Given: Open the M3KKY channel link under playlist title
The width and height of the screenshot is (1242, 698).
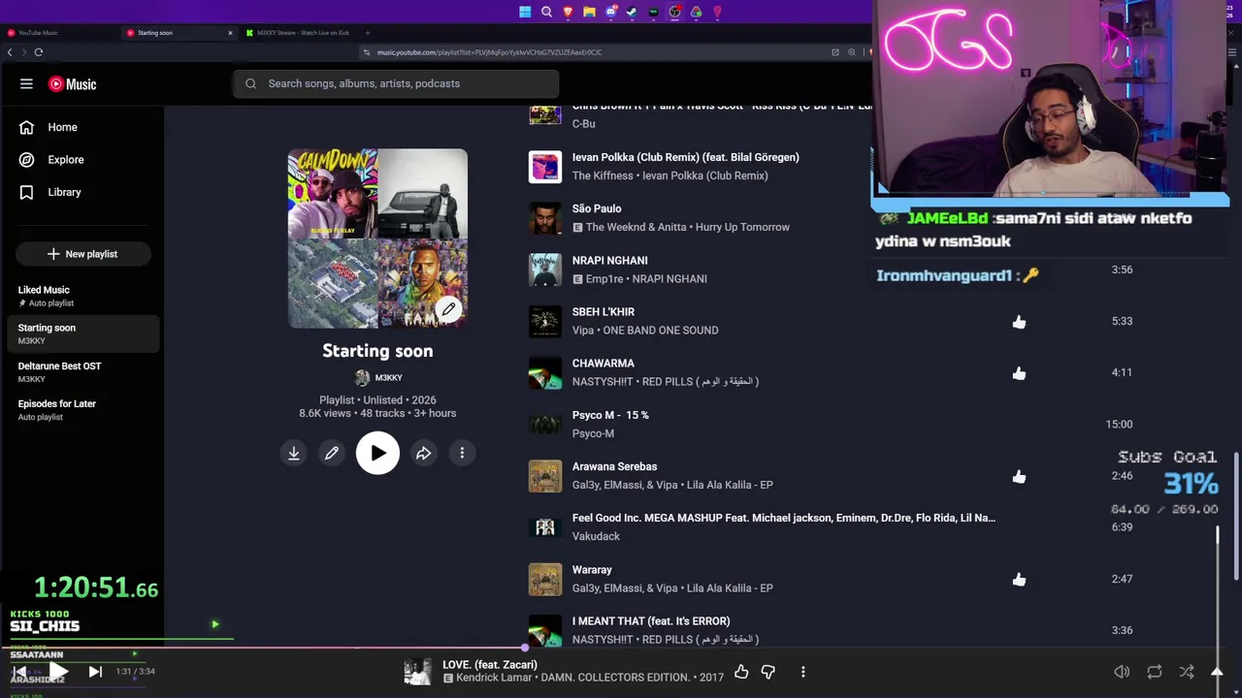Looking at the screenshot, I should point(388,378).
